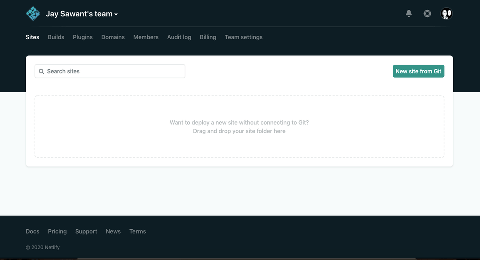
Task: Open the Pricing footer link
Action: 57,232
